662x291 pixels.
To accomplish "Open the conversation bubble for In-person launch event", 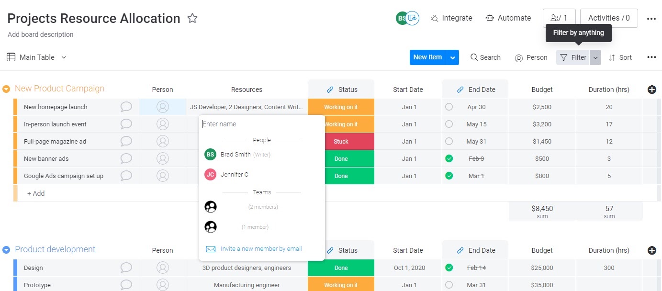I will [126, 124].
